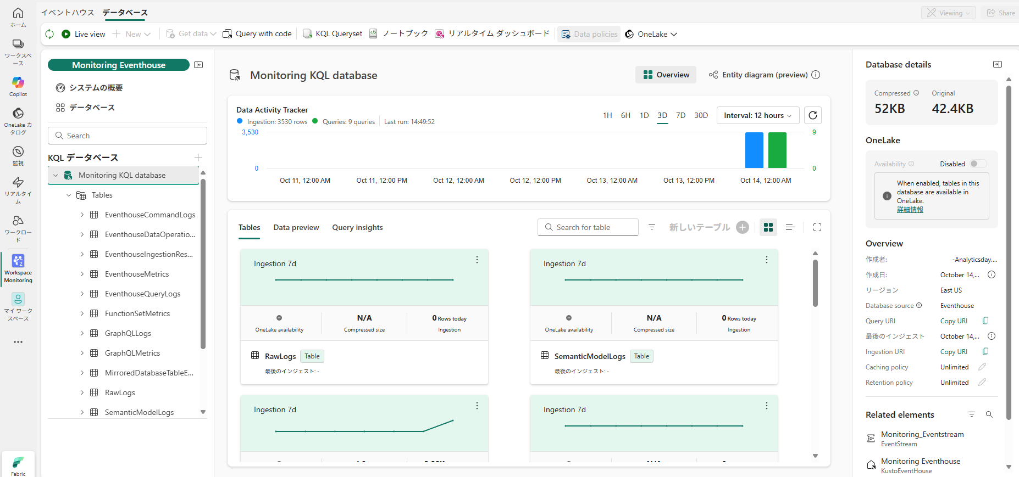Open RawLogs card more options menu

coord(477,260)
